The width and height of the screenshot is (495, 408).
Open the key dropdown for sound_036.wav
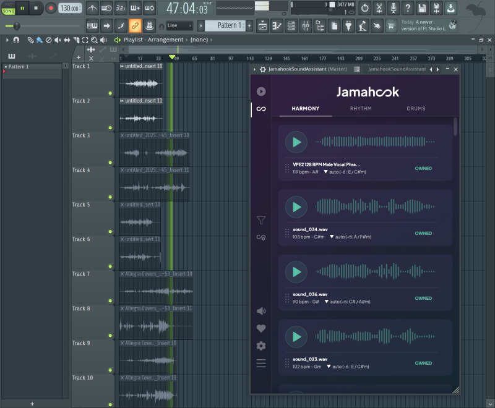pyautogui.click(x=347, y=302)
